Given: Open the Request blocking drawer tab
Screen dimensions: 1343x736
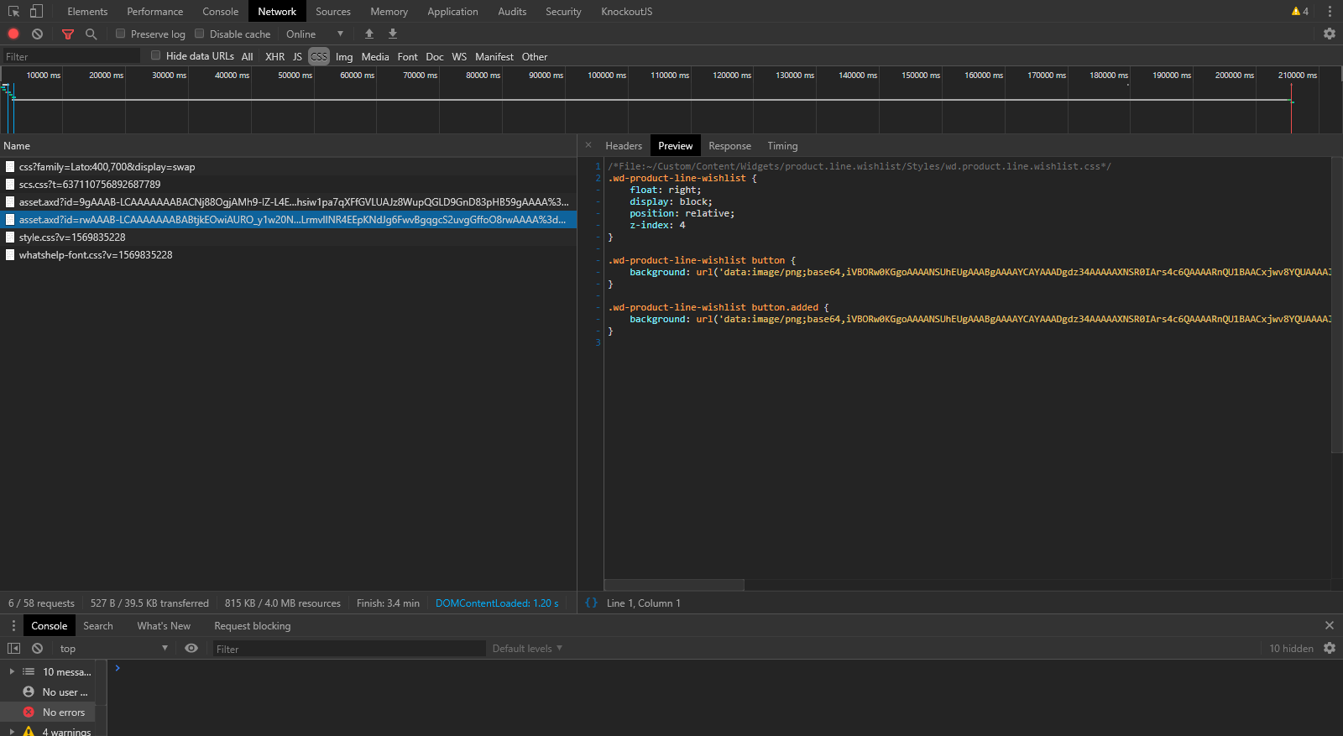Looking at the screenshot, I should pos(253,626).
